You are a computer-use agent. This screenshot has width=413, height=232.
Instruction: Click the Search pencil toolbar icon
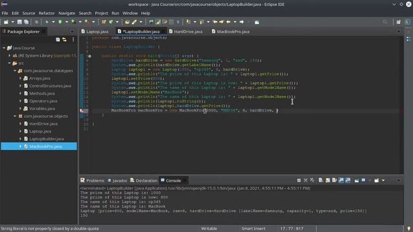click(x=134, y=22)
